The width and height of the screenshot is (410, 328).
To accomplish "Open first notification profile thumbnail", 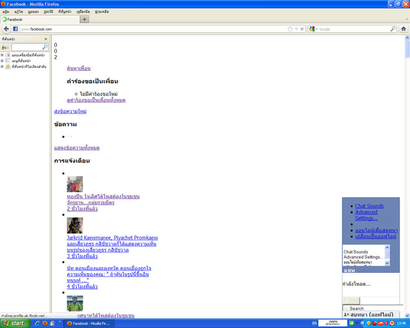I will click(75, 184).
